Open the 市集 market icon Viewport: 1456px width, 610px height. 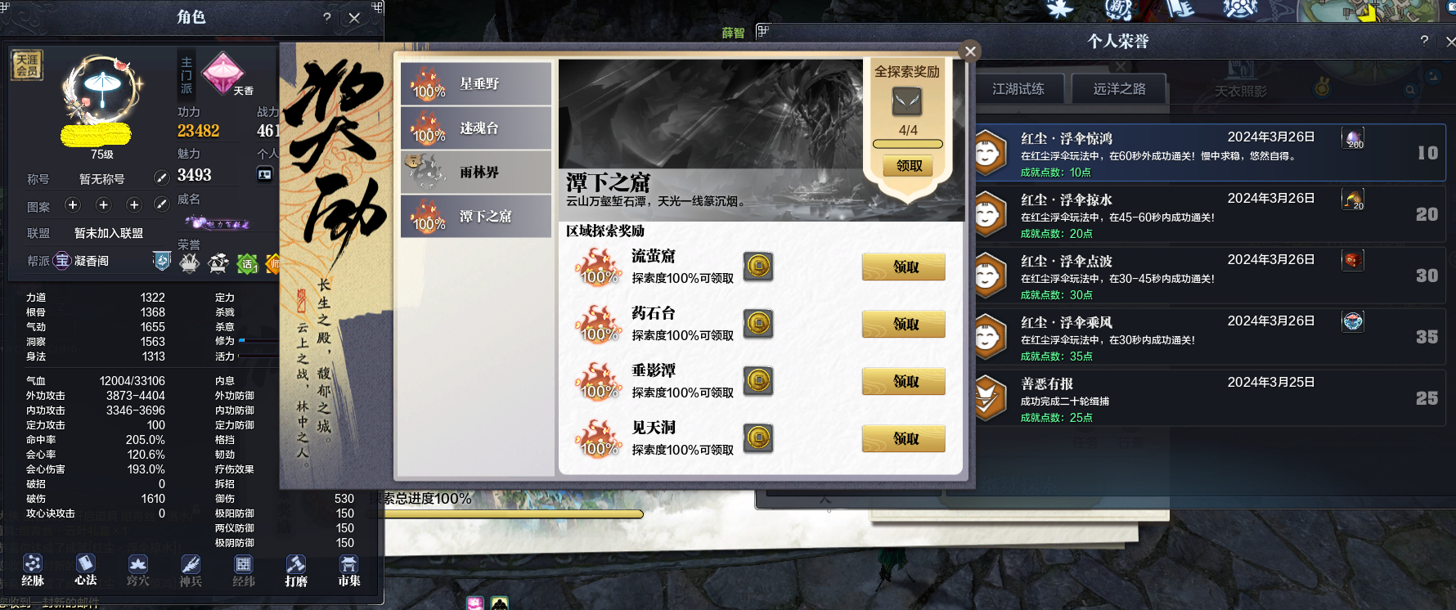pos(349,570)
